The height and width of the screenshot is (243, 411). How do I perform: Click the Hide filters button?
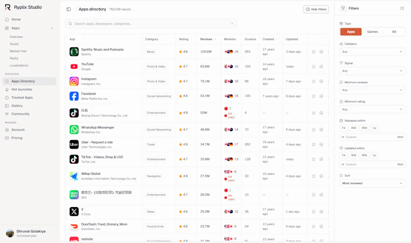[316, 9]
